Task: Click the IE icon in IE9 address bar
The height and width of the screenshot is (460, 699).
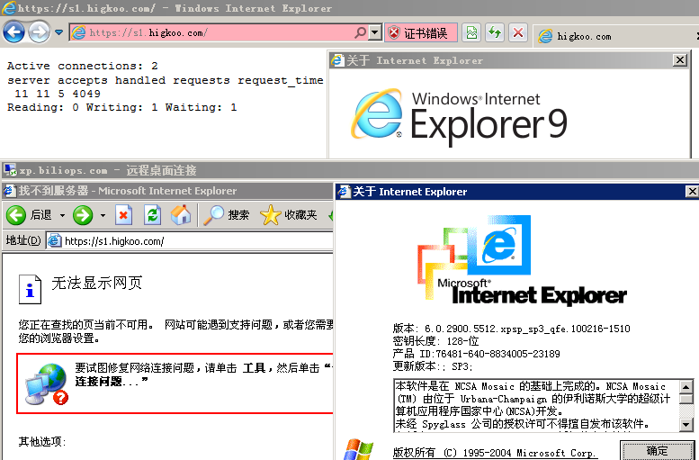Action: click(78, 32)
